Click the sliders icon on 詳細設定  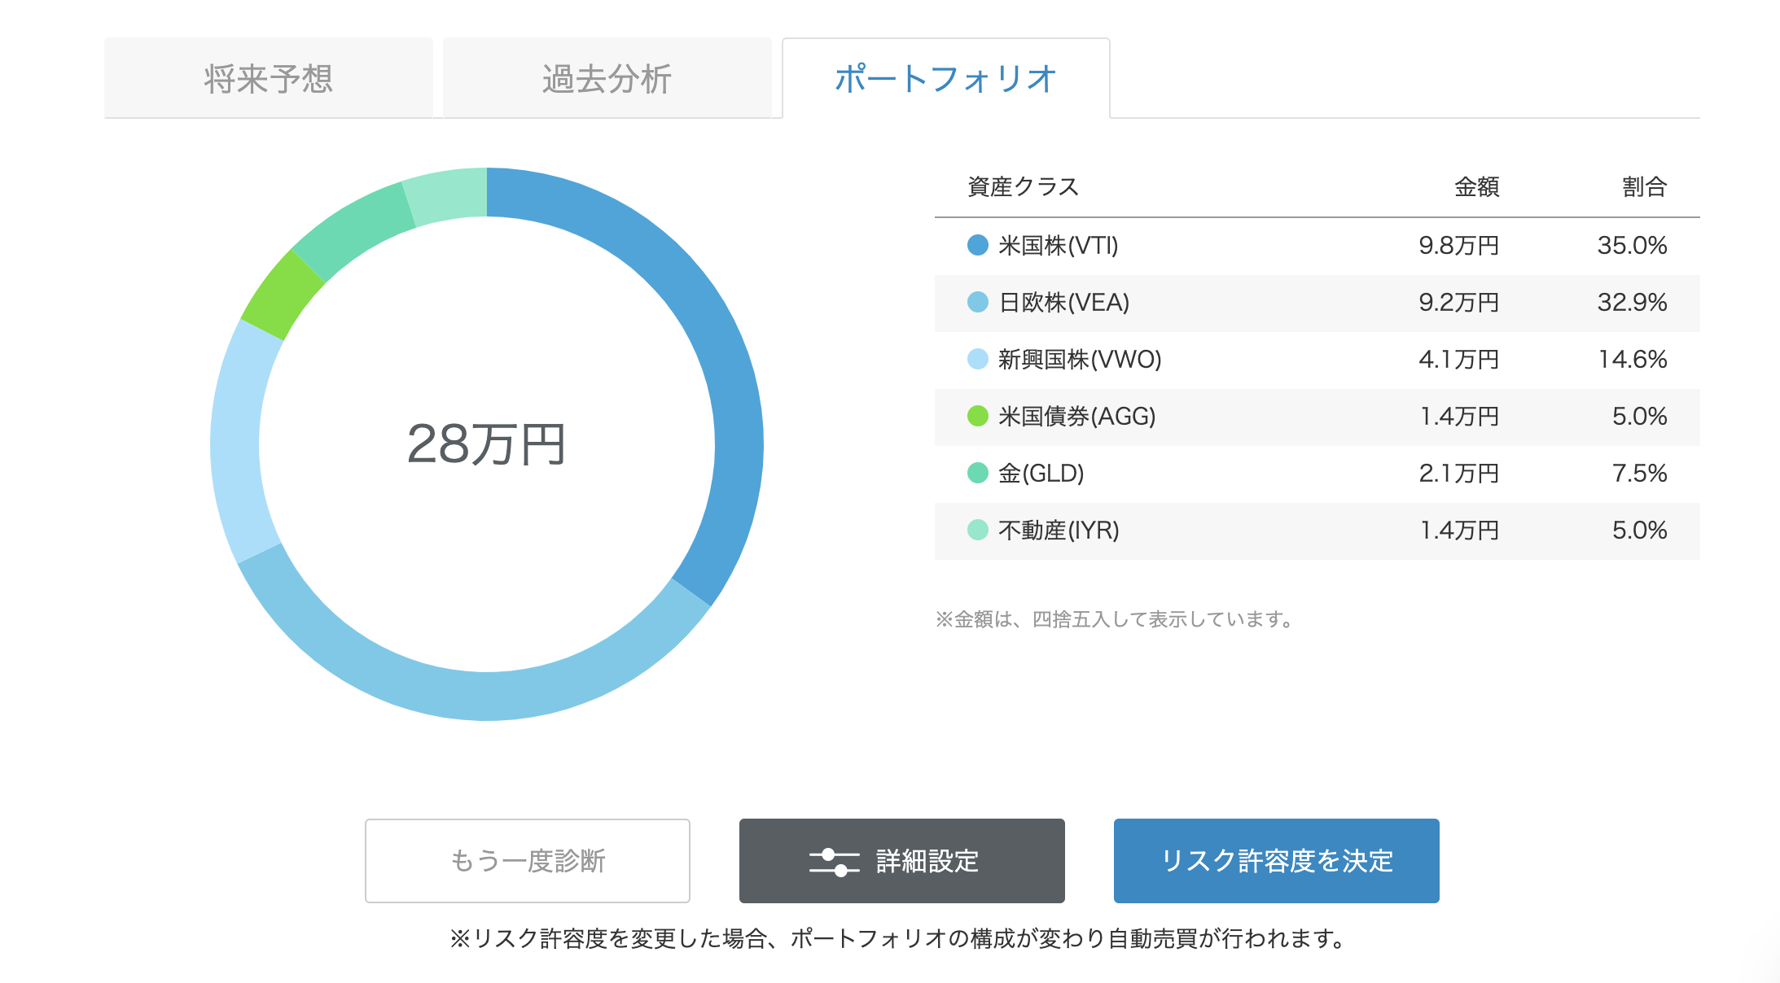pyautogui.click(x=834, y=862)
